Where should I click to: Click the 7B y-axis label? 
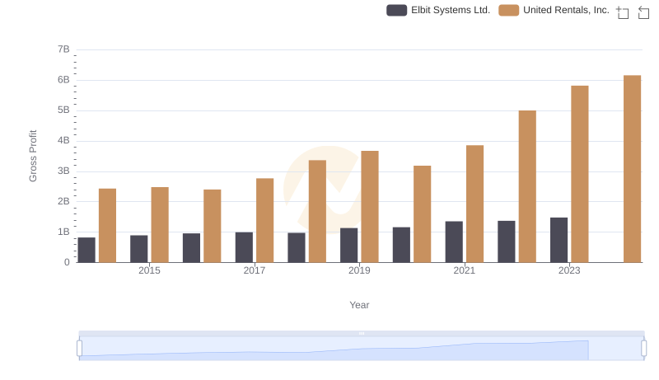click(63, 49)
